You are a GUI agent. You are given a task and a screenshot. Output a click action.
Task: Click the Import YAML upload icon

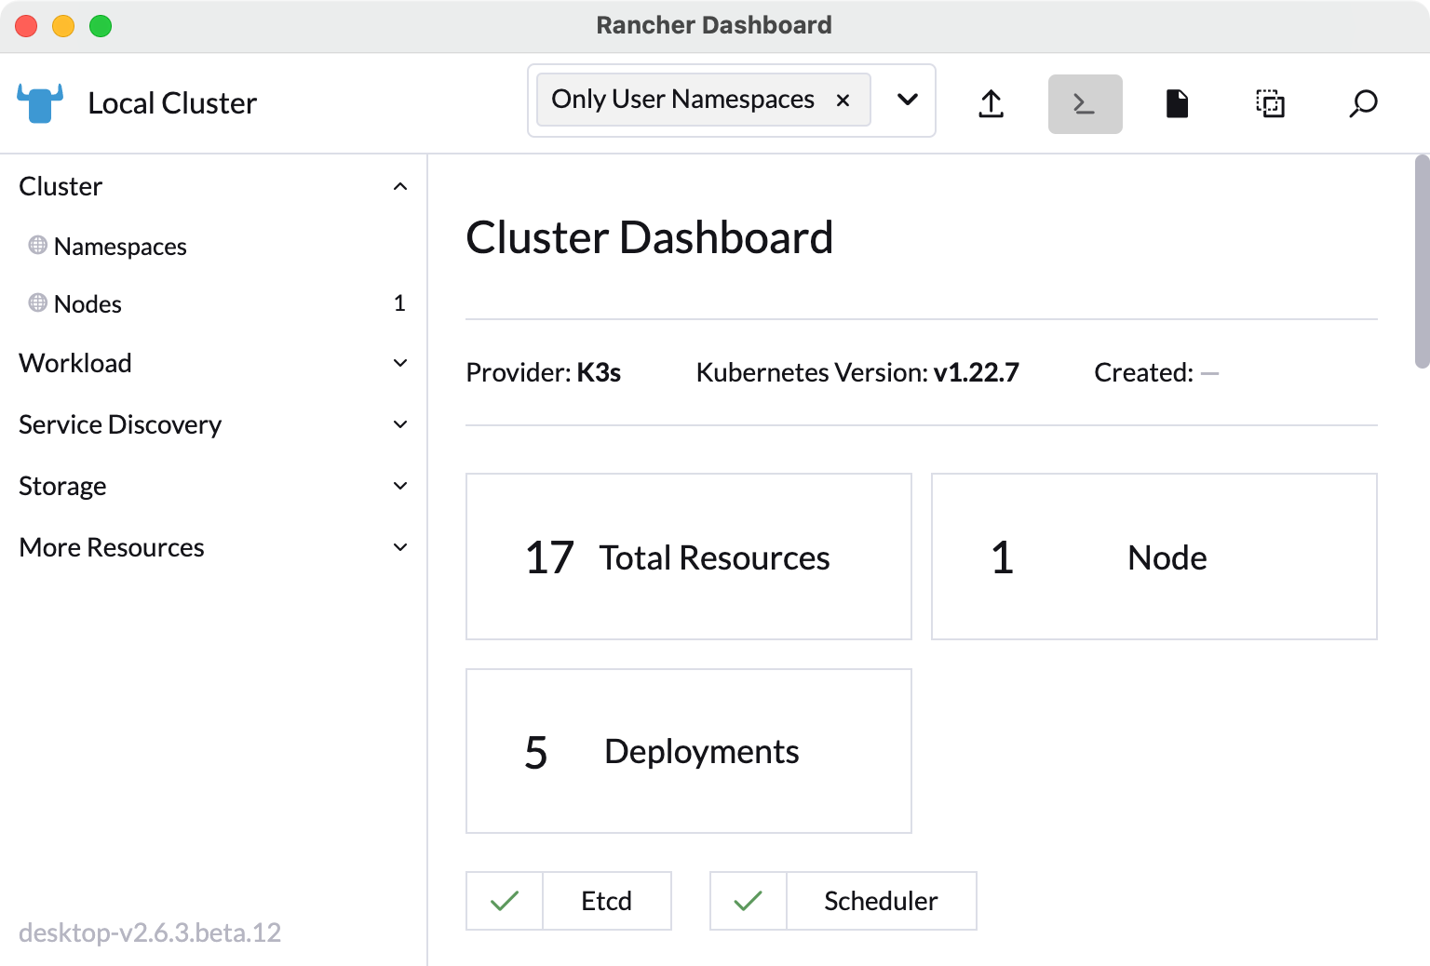(992, 103)
